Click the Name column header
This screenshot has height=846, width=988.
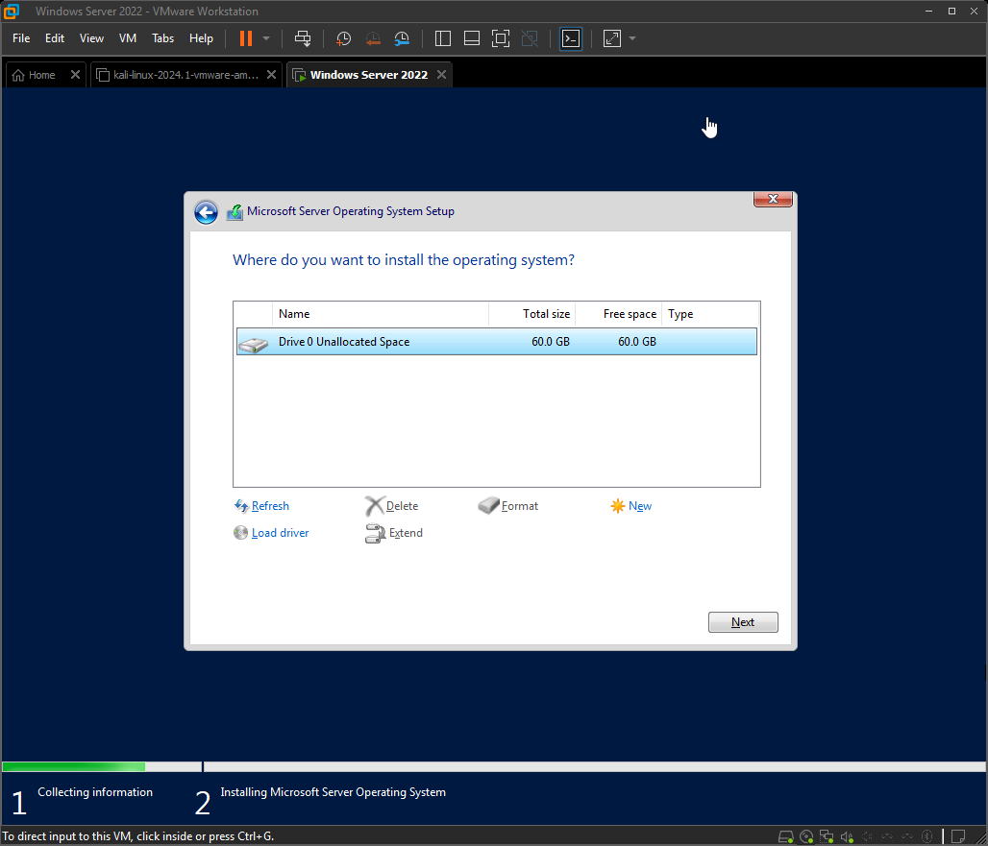click(x=380, y=314)
